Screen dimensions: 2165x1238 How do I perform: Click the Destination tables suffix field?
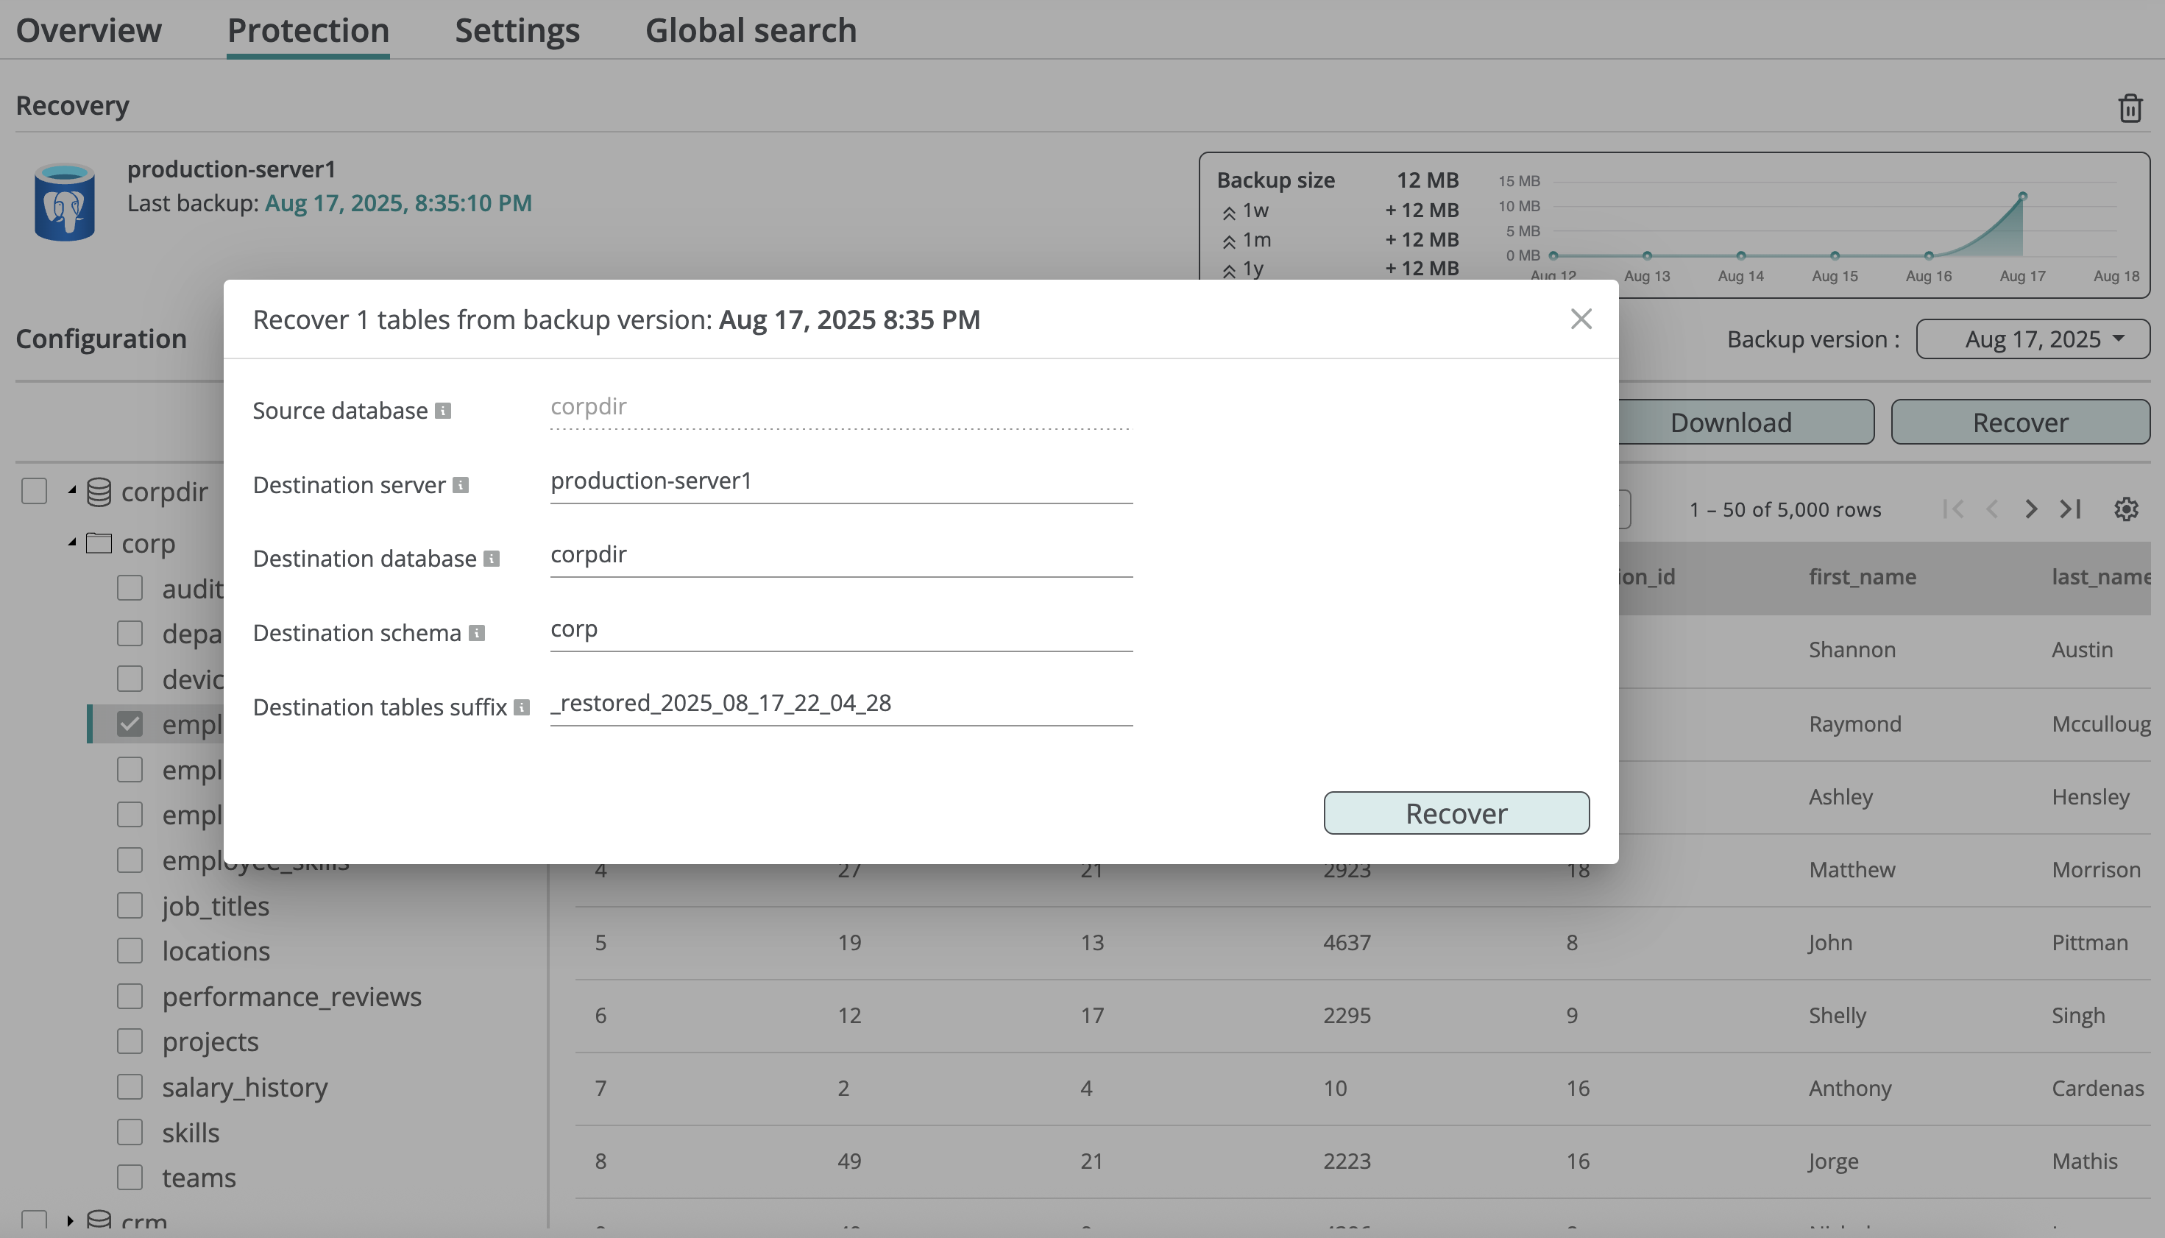840,703
